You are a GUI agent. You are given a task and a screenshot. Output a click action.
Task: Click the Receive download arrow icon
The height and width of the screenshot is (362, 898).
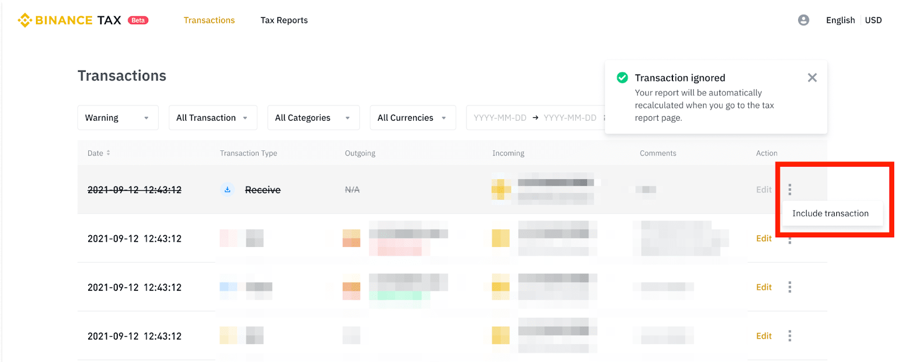coord(227,190)
